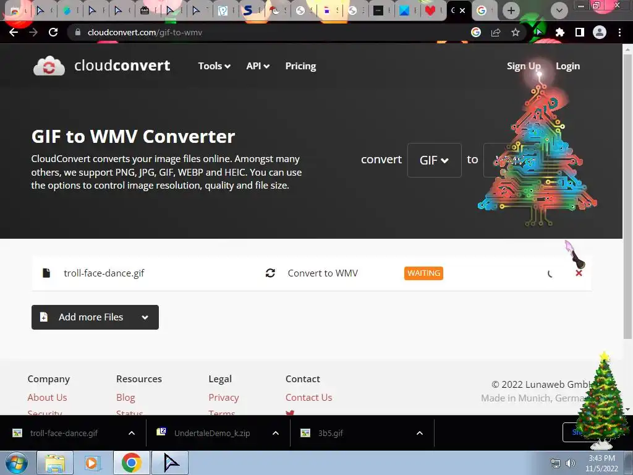Open troll-face-dance.gif download item

[x=64, y=433]
